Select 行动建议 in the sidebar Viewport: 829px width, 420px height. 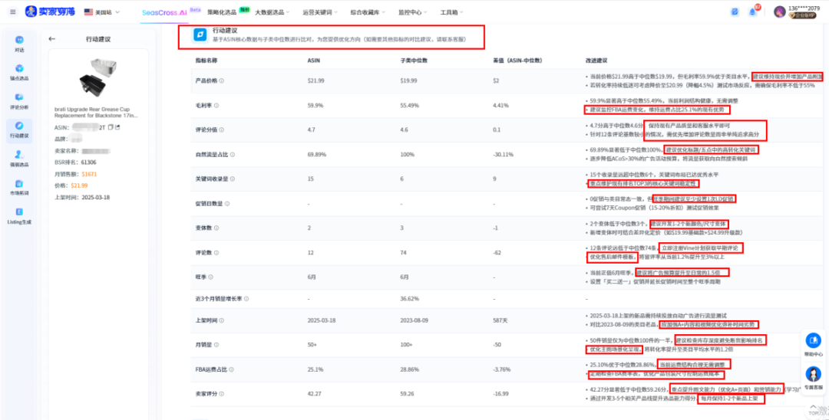19,130
